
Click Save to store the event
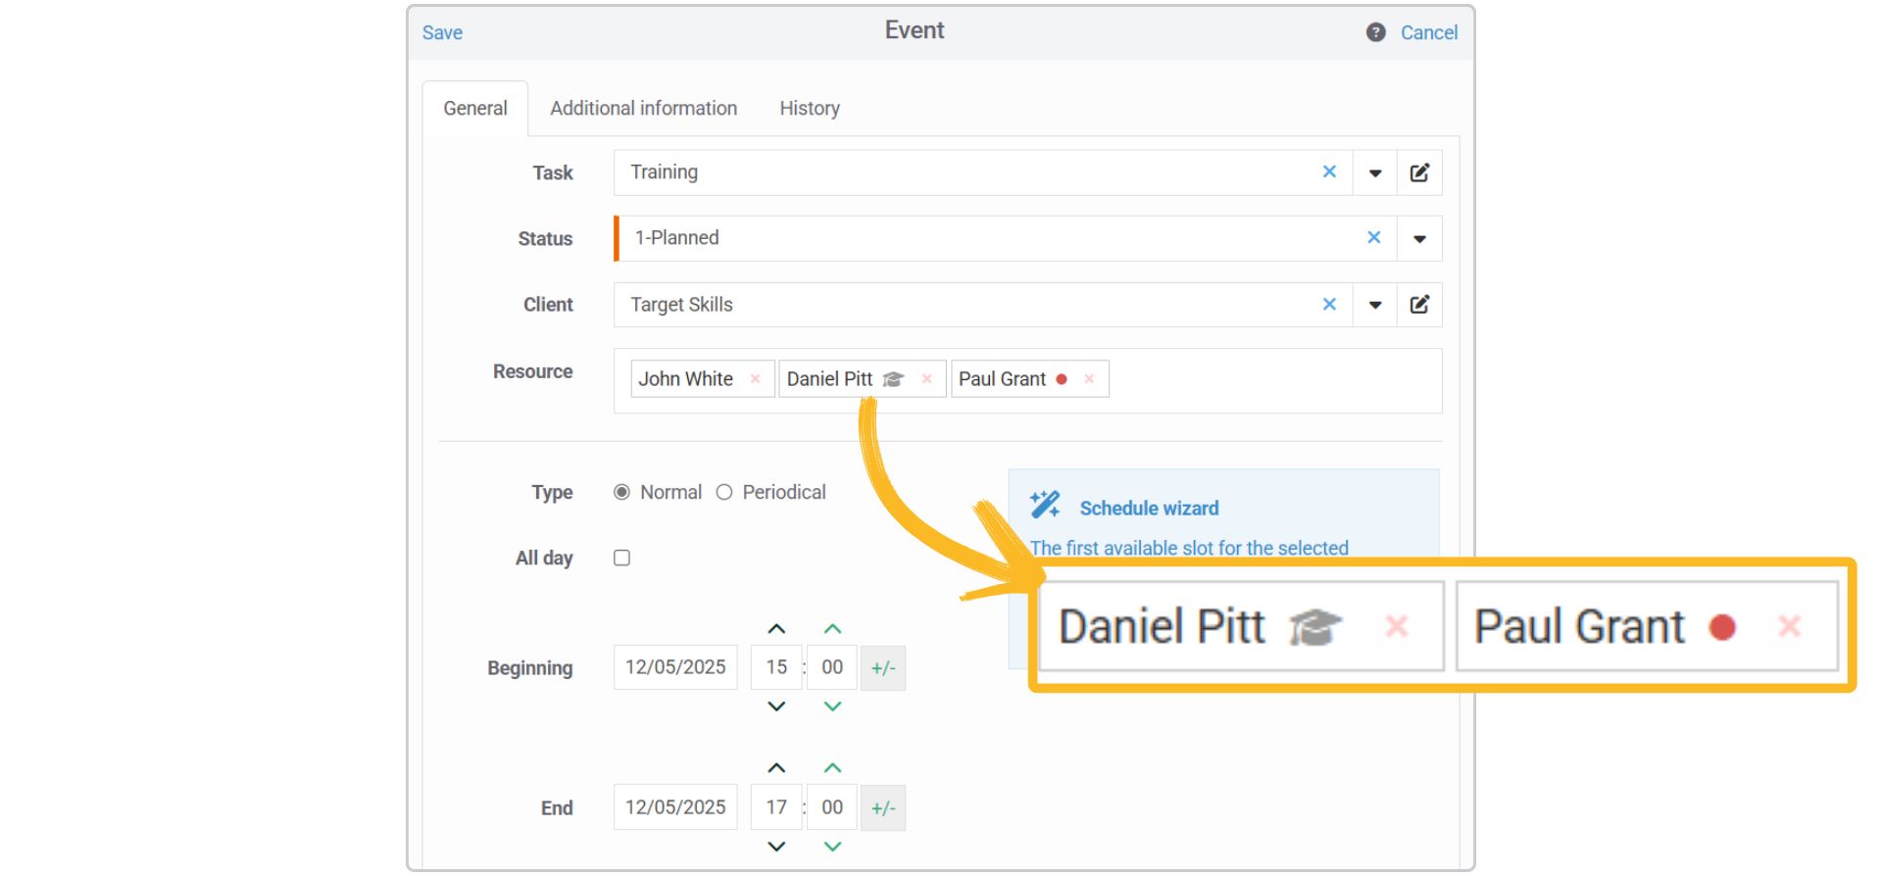pos(442,32)
